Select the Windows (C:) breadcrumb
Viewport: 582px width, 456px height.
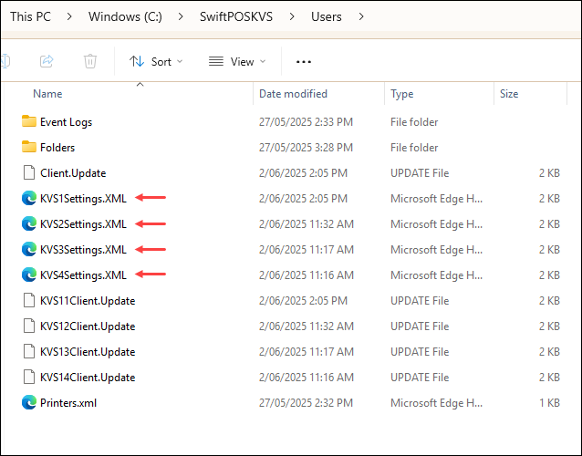click(125, 16)
